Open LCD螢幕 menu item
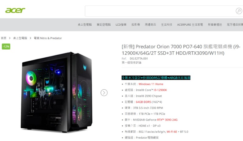 pyautogui.click(x=121, y=25)
